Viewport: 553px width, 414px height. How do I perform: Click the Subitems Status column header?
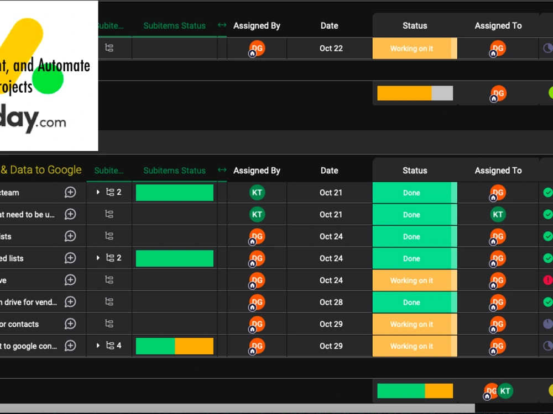click(x=174, y=170)
